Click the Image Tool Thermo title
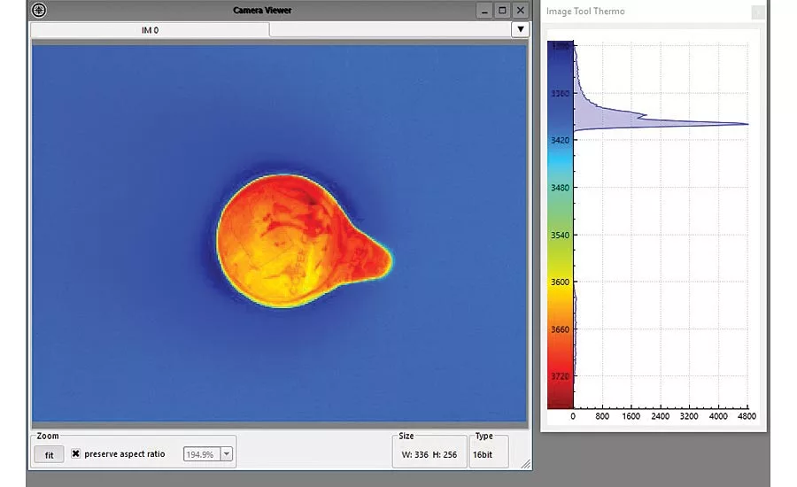 point(585,12)
